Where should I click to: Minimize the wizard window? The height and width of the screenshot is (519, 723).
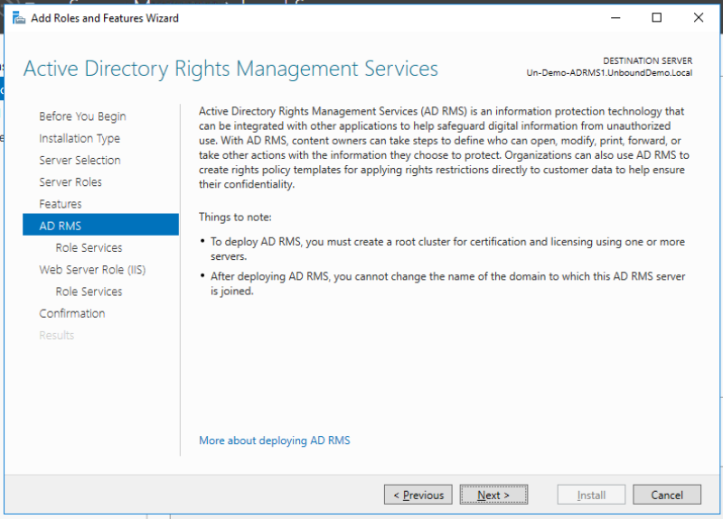(x=615, y=18)
